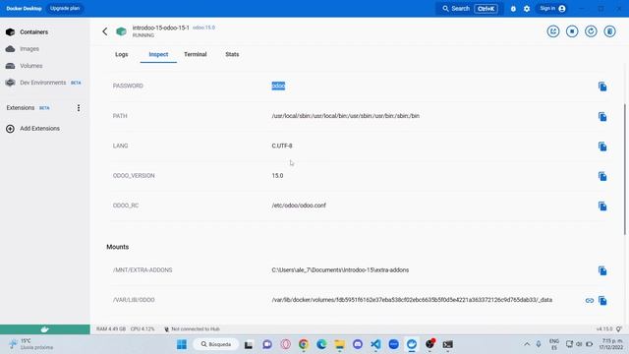Open volume link for /VAR/LIB/ODOO
629x354 pixels.
(x=590, y=300)
